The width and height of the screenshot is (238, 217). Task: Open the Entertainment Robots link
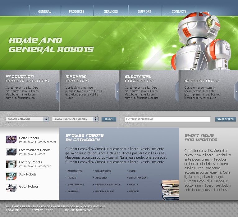[x=35, y=150]
